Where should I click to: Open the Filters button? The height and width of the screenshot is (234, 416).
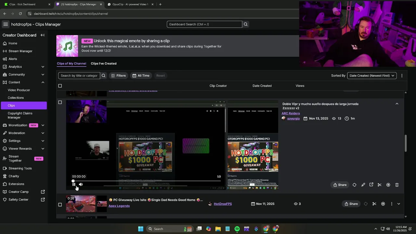coord(118,76)
